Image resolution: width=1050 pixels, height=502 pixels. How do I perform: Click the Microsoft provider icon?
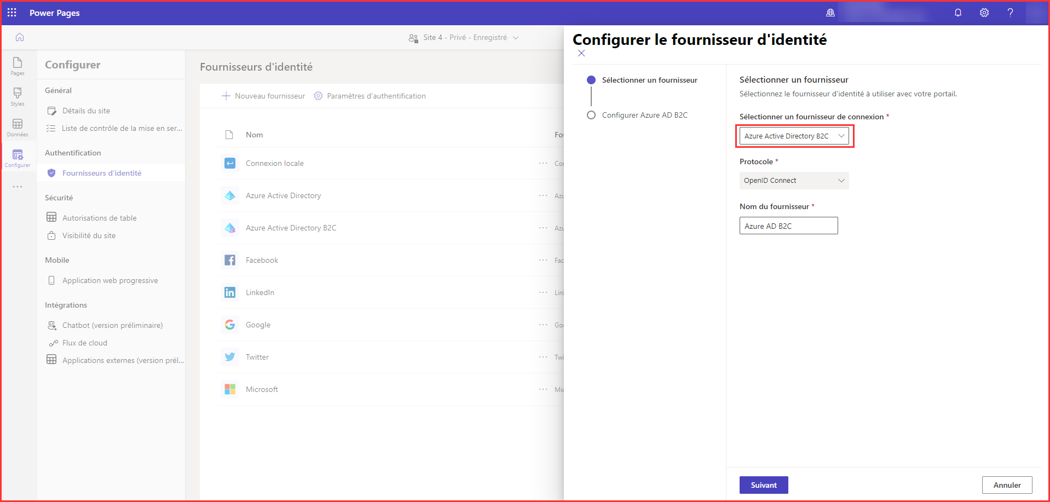230,389
